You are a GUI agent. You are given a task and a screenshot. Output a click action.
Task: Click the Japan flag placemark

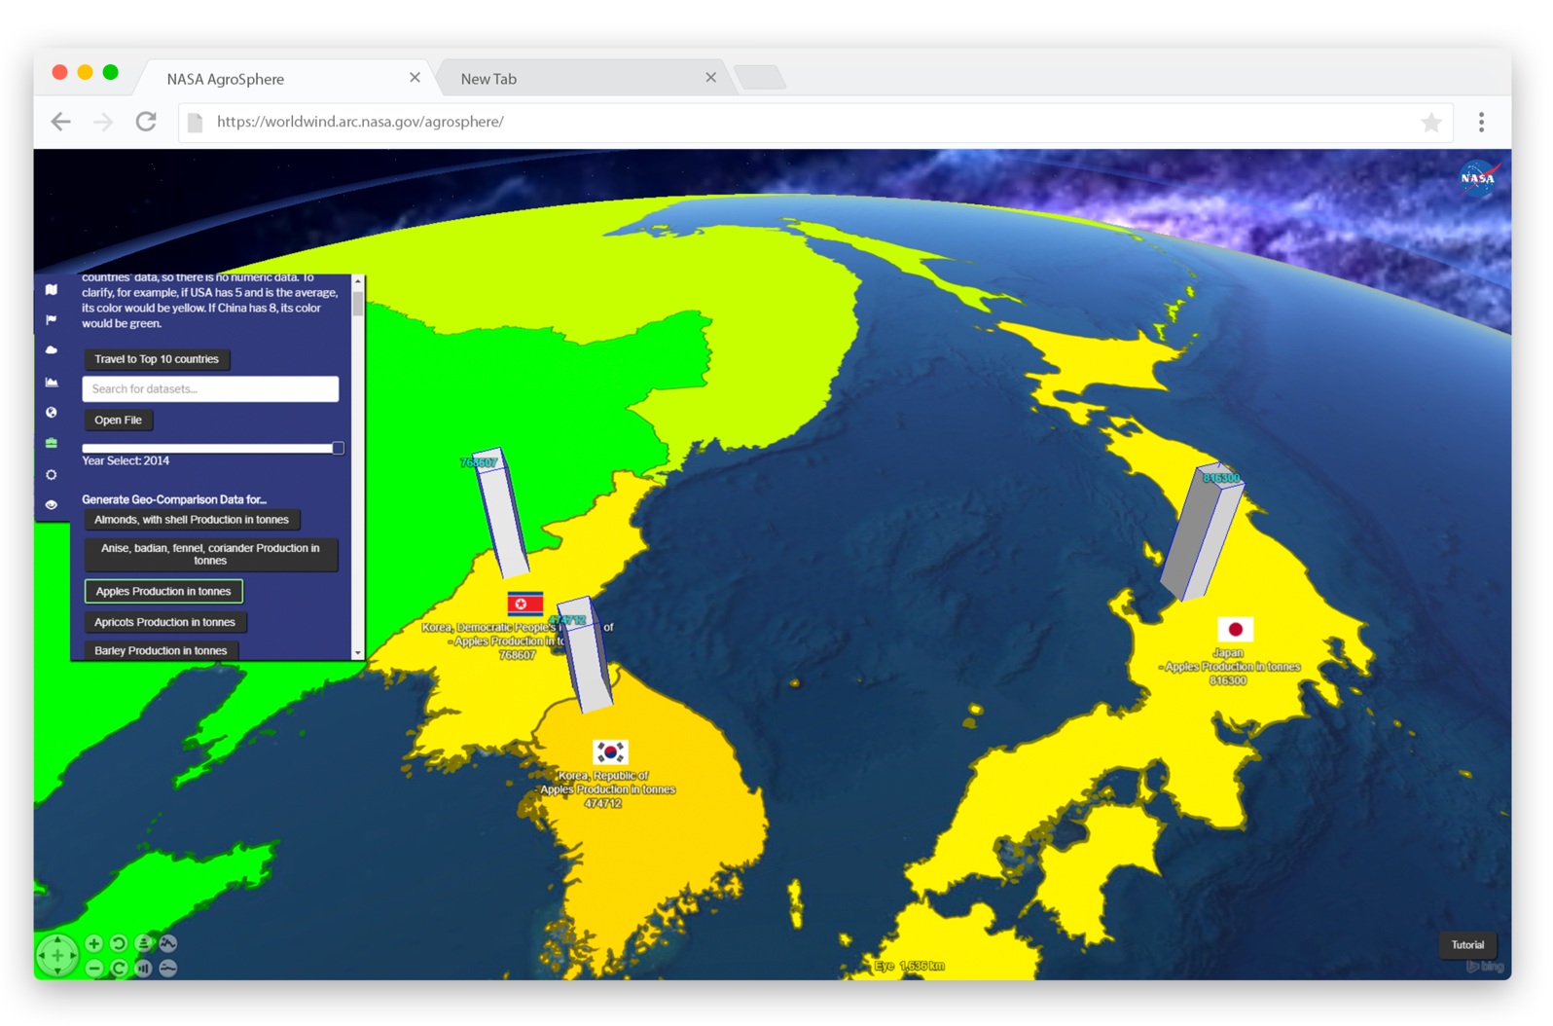[x=1235, y=629]
